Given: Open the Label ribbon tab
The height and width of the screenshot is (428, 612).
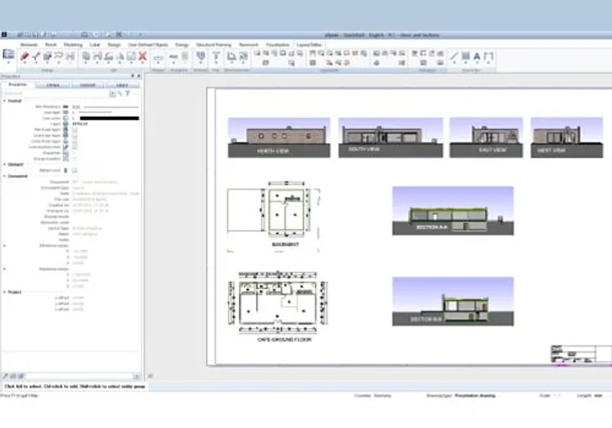Looking at the screenshot, I should click(95, 45).
